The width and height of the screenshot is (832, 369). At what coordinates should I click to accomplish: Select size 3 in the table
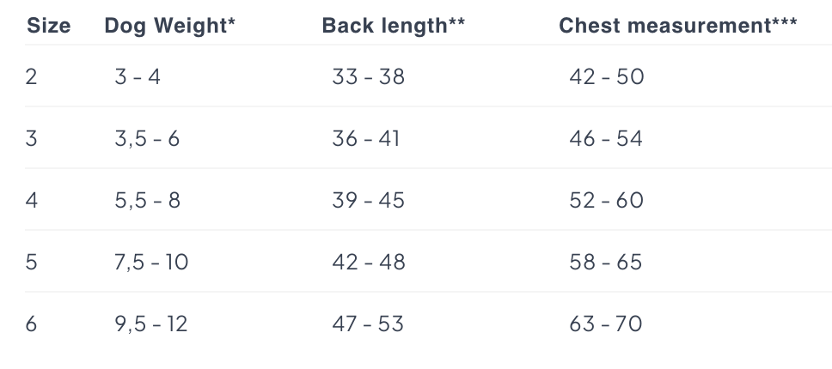pos(31,139)
